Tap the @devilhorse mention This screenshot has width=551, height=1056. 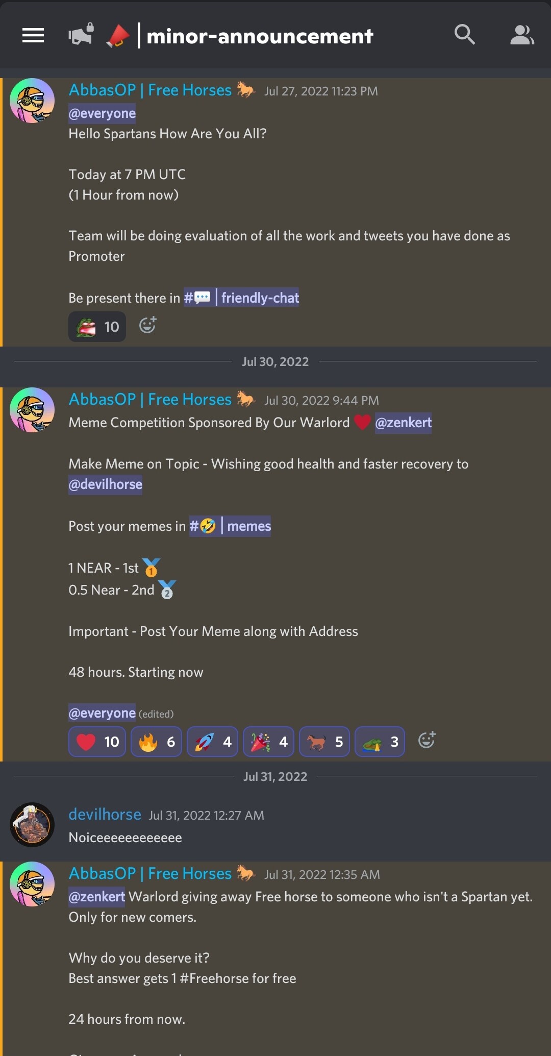106,484
